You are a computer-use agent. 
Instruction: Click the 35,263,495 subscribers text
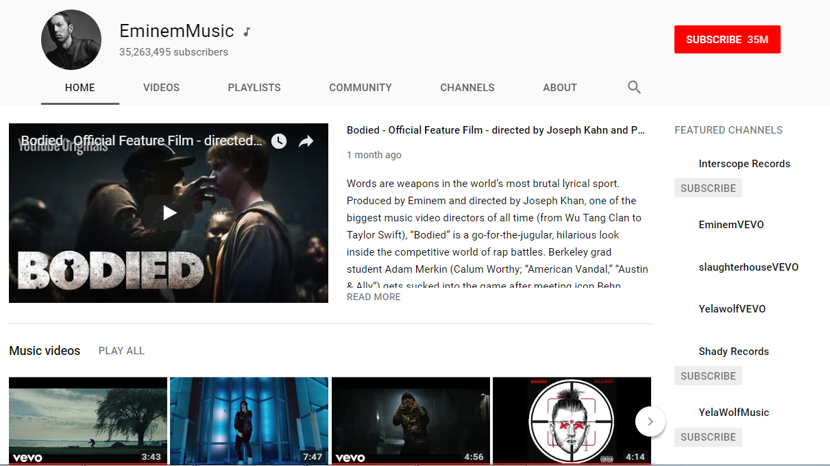(173, 52)
